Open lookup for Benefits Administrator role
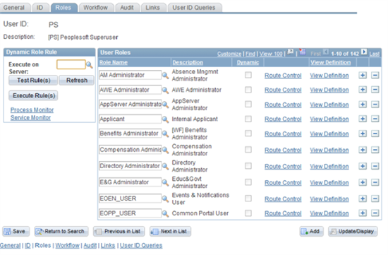Screen dimensions: 388x255 [x=165, y=134]
